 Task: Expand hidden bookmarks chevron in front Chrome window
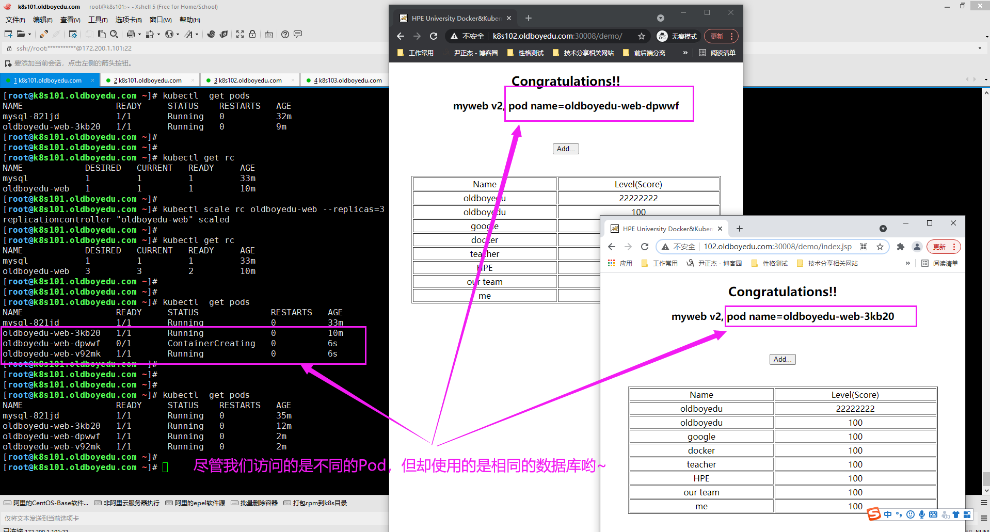(907, 263)
